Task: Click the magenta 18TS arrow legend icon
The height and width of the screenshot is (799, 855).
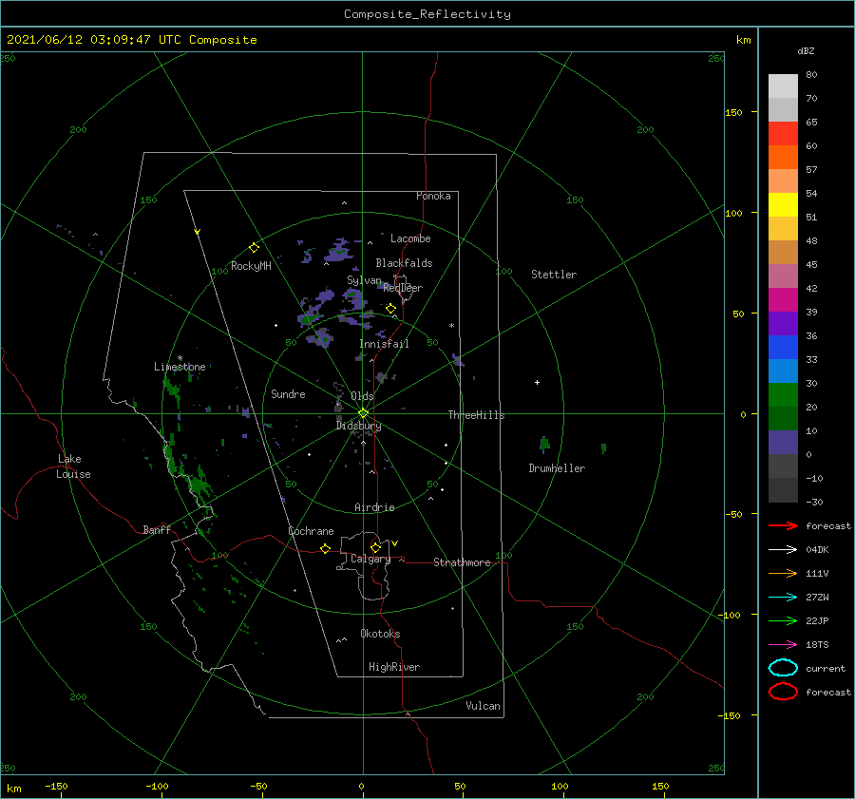Action: click(x=783, y=645)
